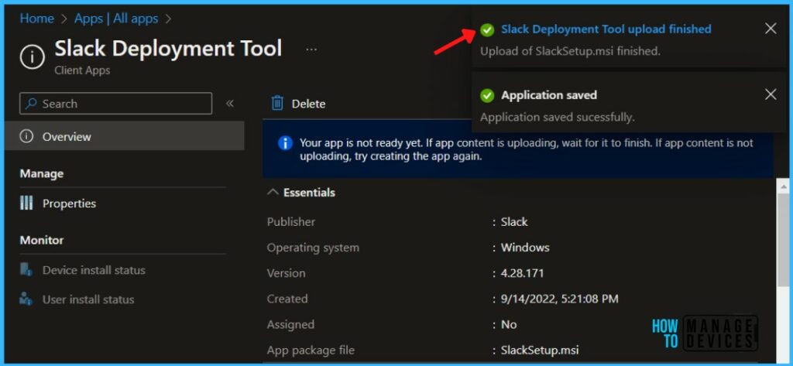Click the User install status icon
The height and width of the screenshot is (366, 793).
pyautogui.click(x=26, y=299)
